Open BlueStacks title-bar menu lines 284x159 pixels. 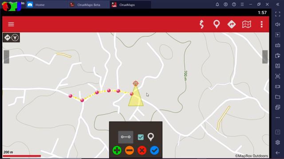(x=242, y=4)
